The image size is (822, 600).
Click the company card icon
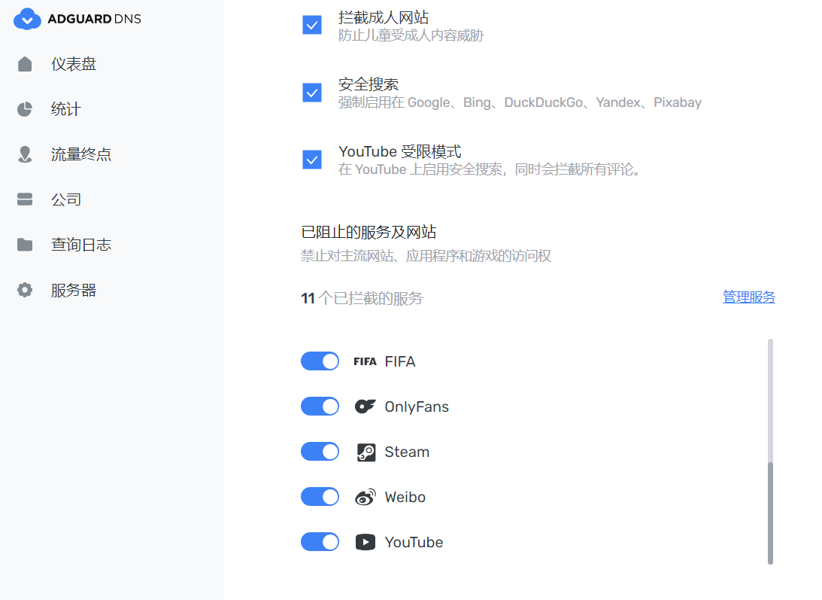point(25,199)
